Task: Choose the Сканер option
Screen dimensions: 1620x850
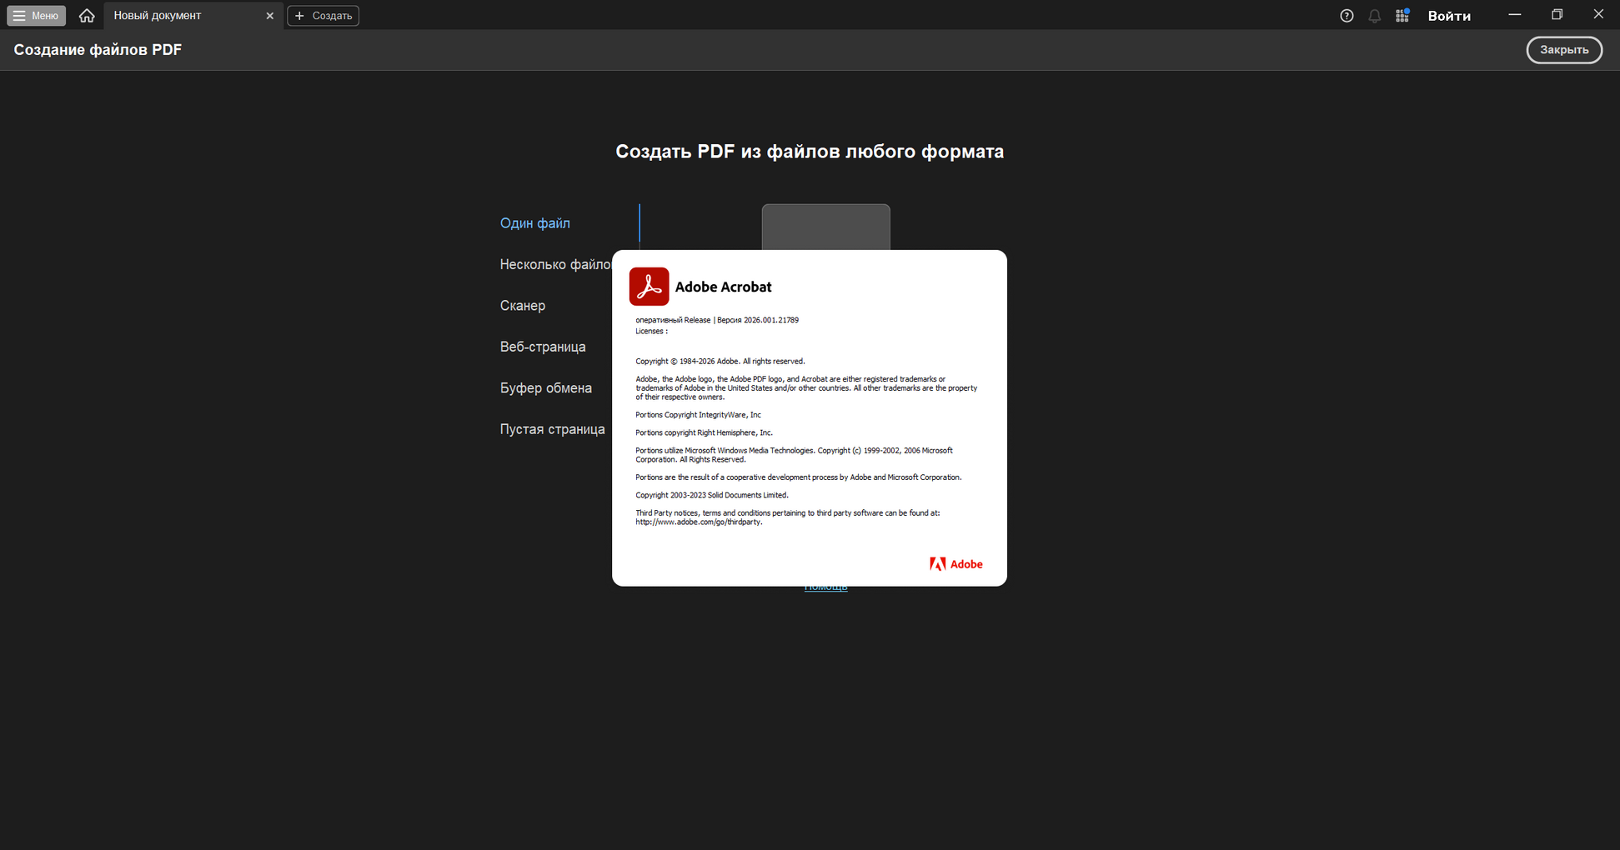Action: (523, 306)
